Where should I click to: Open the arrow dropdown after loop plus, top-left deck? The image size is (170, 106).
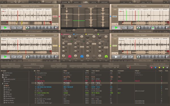pos(56,28)
